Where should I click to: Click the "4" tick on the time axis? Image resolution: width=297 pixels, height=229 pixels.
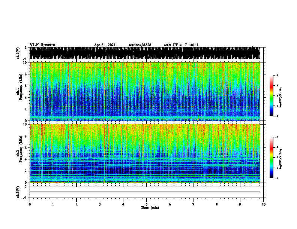pos(123,204)
